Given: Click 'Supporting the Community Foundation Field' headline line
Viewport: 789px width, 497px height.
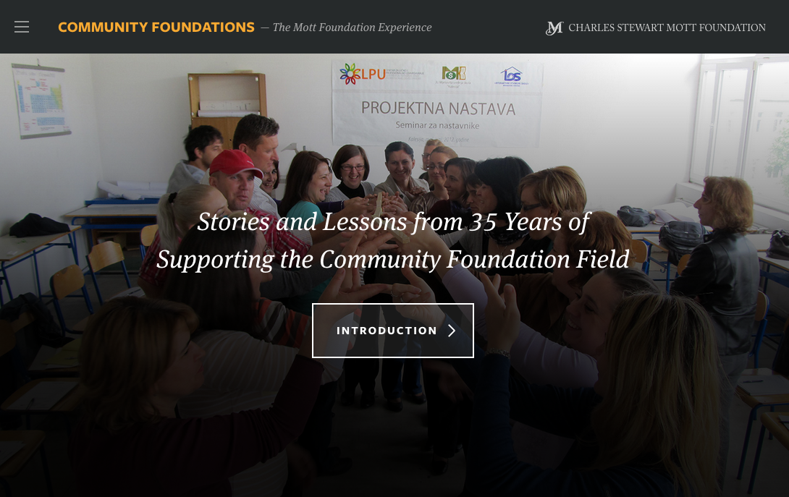Looking at the screenshot, I should tap(392, 260).
